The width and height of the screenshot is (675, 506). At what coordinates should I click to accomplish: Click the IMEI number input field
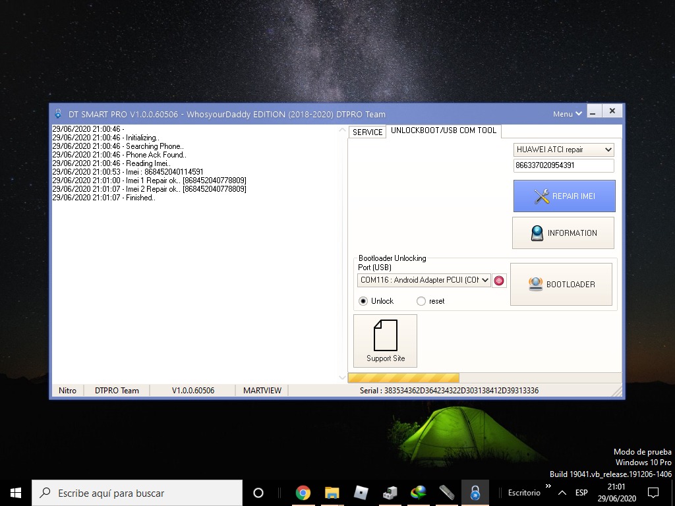click(x=564, y=165)
